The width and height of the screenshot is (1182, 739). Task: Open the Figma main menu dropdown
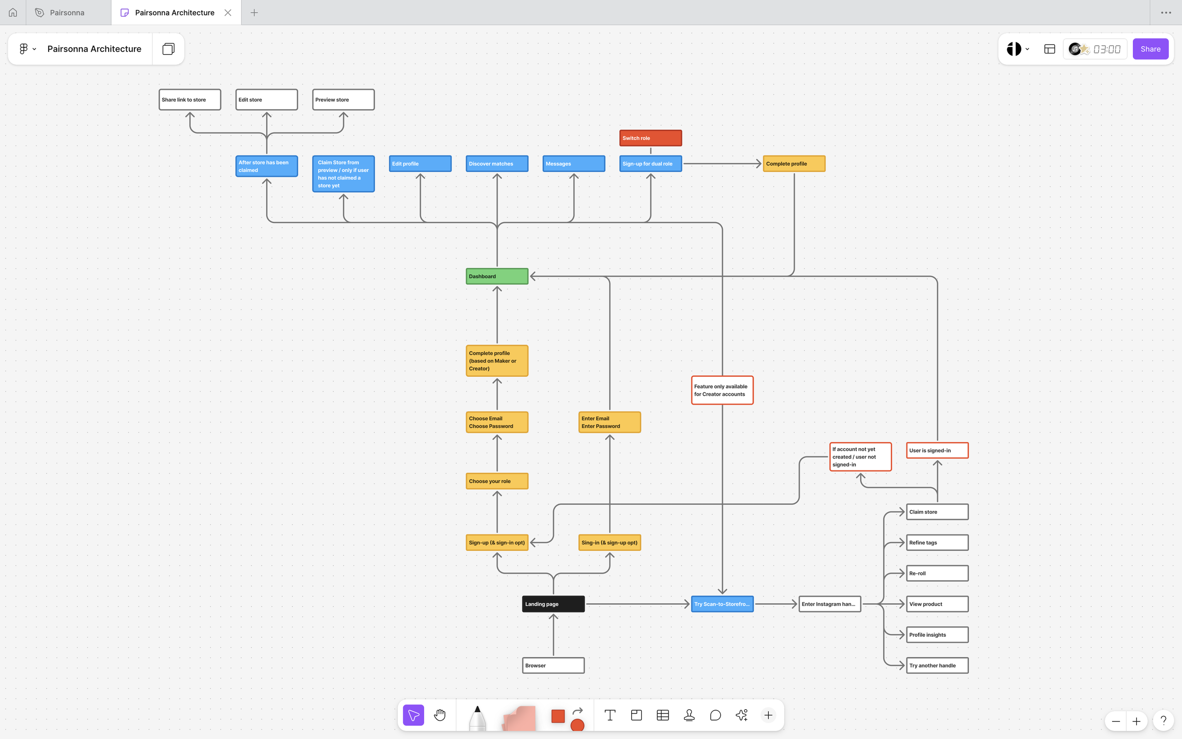pos(27,49)
